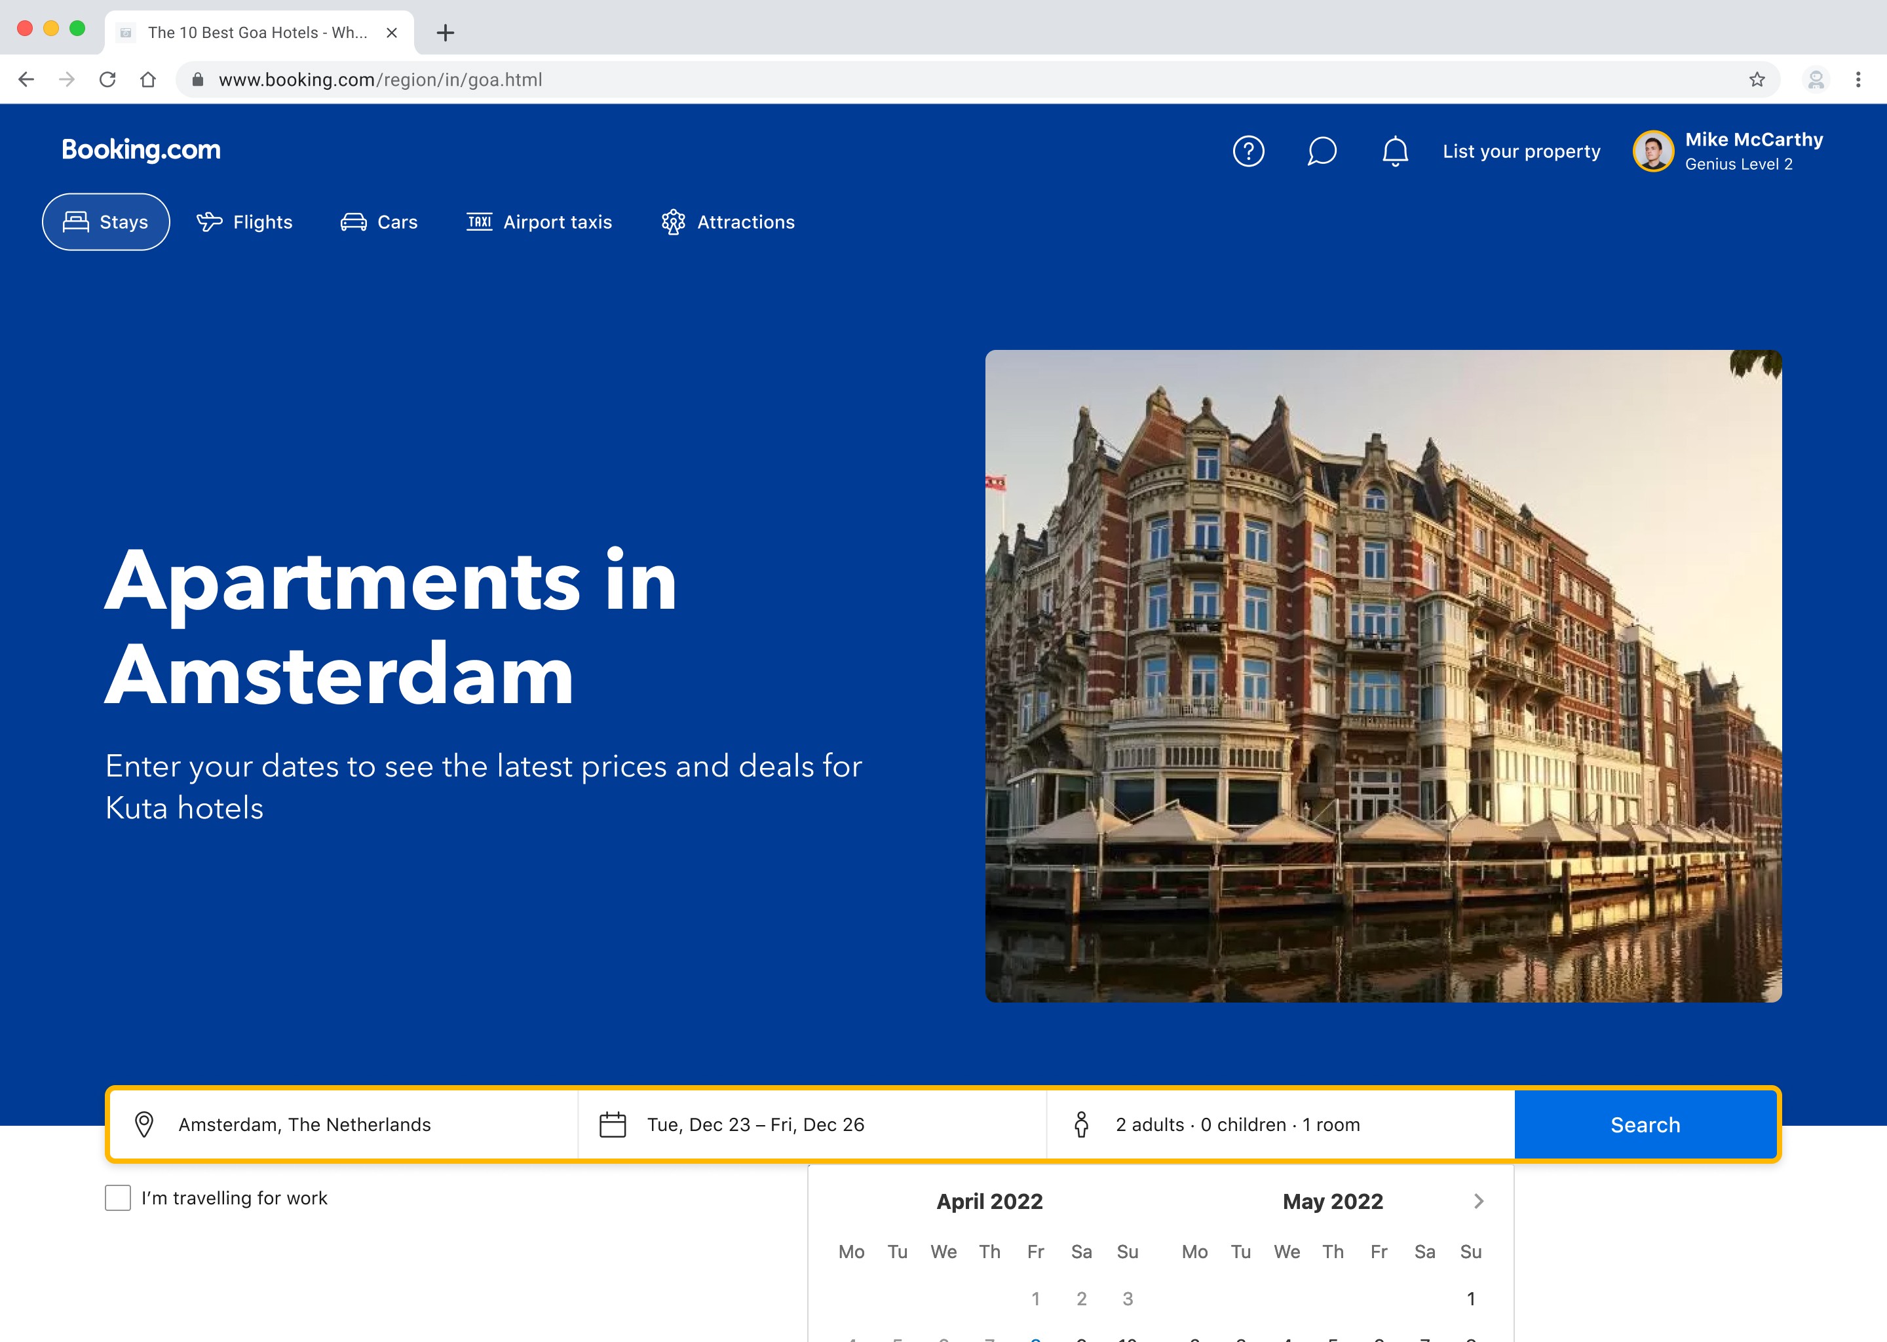Open Mike McCarthy account menu
The height and width of the screenshot is (1342, 1887).
(1728, 151)
